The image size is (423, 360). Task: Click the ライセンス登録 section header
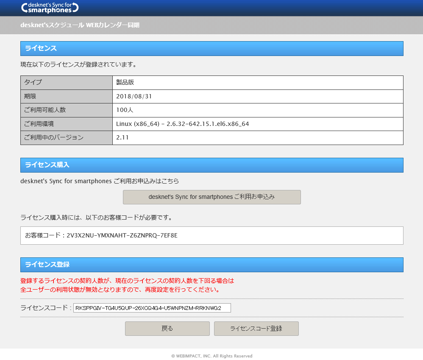point(212,265)
